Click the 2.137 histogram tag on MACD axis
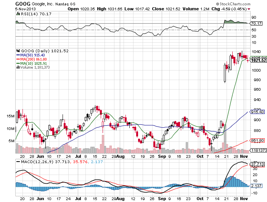The height and width of the screenshot is (202, 267). click(x=256, y=186)
